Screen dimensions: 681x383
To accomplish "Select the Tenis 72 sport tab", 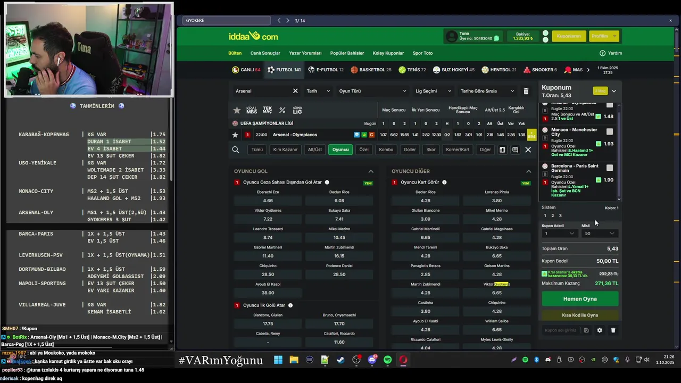I will (x=412, y=70).
